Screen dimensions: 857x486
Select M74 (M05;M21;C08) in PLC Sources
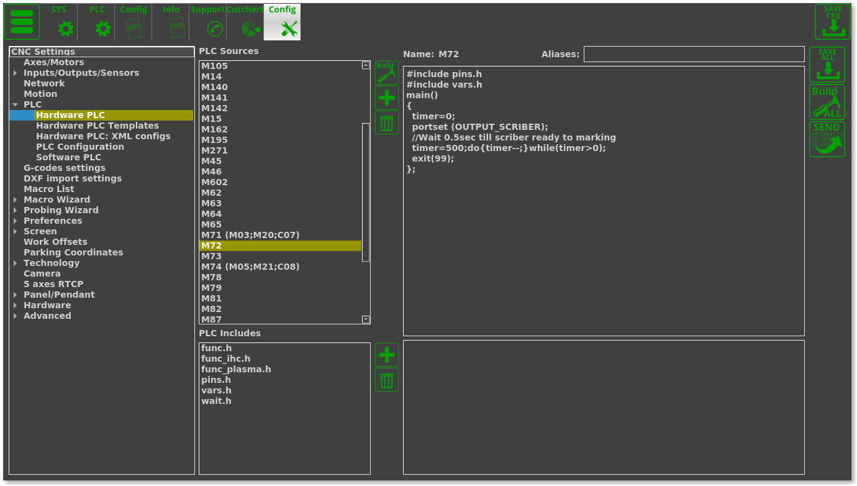click(x=250, y=267)
